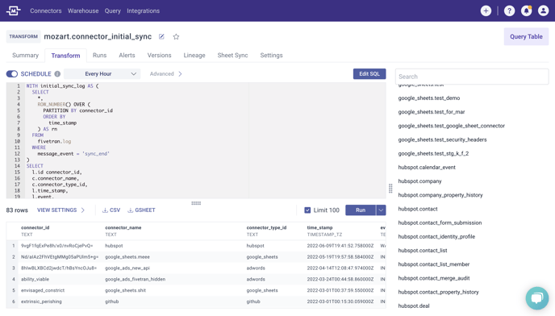This screenshot has width=555, height=316.
Task: Select hubspot.contact_property_history table
Action: point(438,292)
